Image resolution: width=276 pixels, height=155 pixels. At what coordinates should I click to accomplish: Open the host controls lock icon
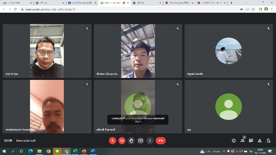268,141
